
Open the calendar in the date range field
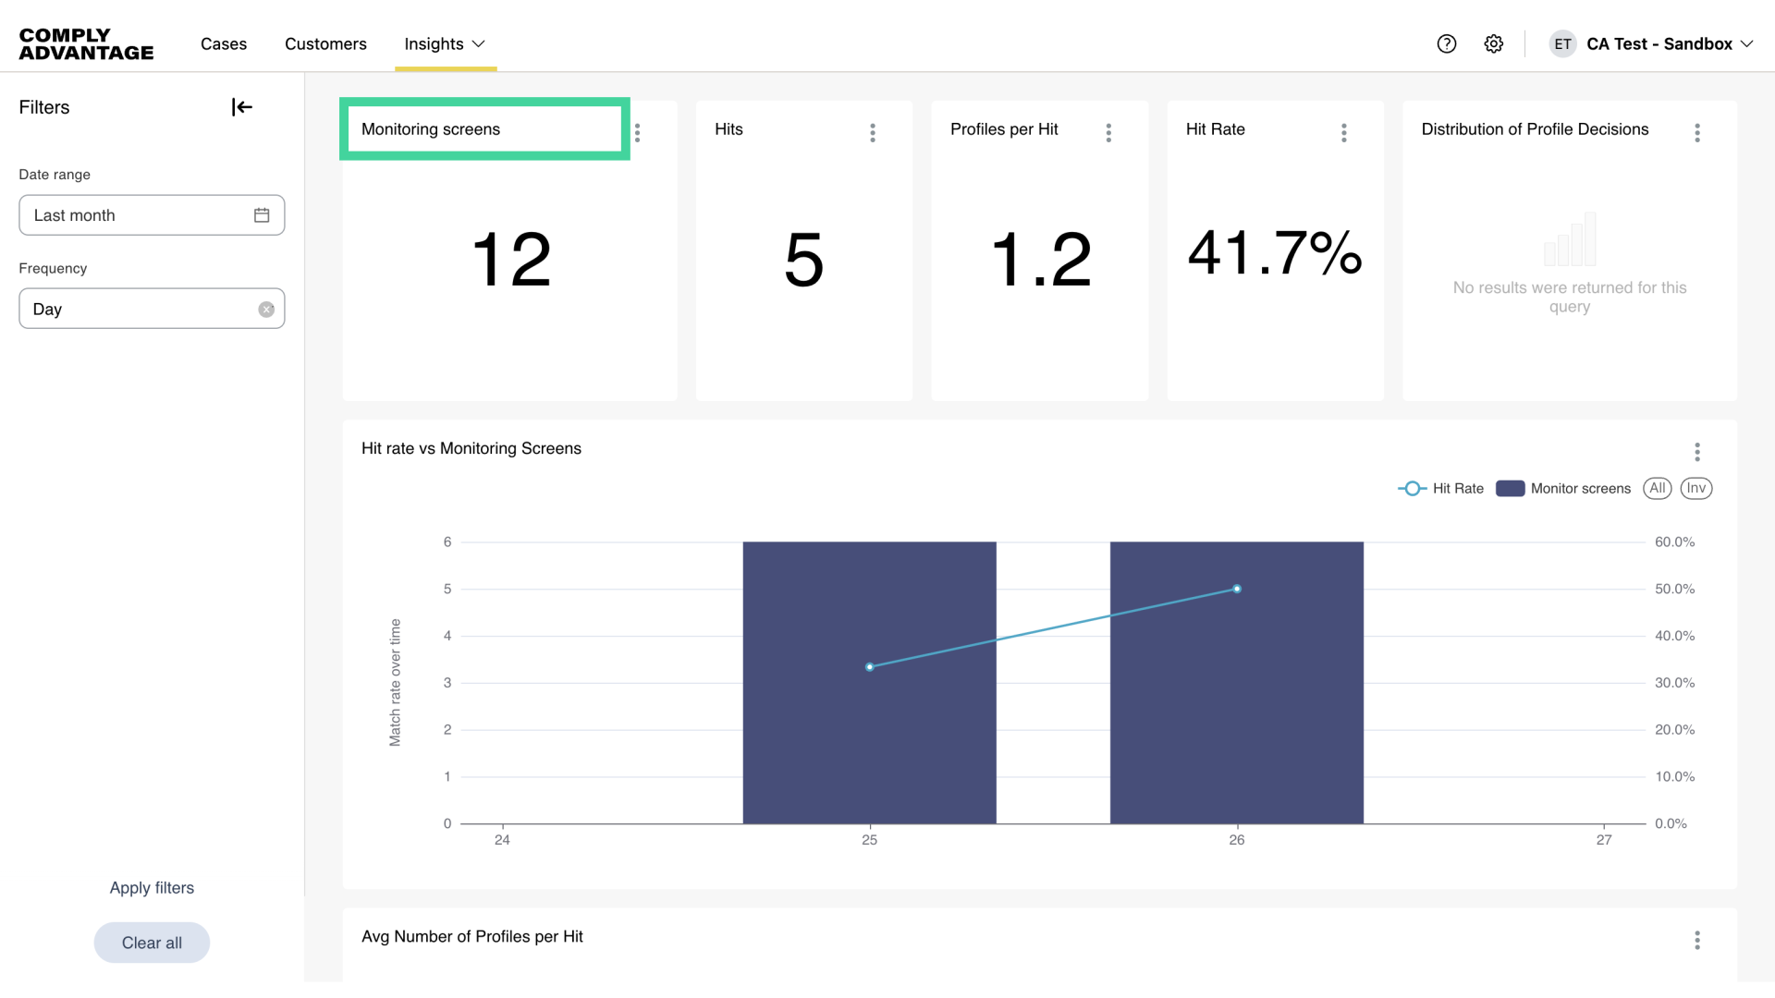point(262,214)
